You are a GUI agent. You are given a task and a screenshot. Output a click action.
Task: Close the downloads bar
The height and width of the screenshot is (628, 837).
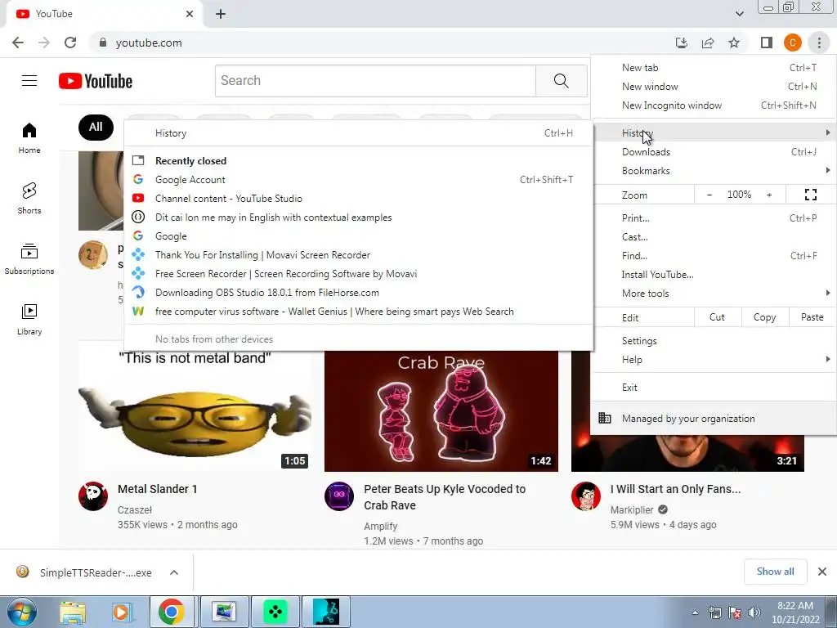pyautogui.click(x=822, y=572)
